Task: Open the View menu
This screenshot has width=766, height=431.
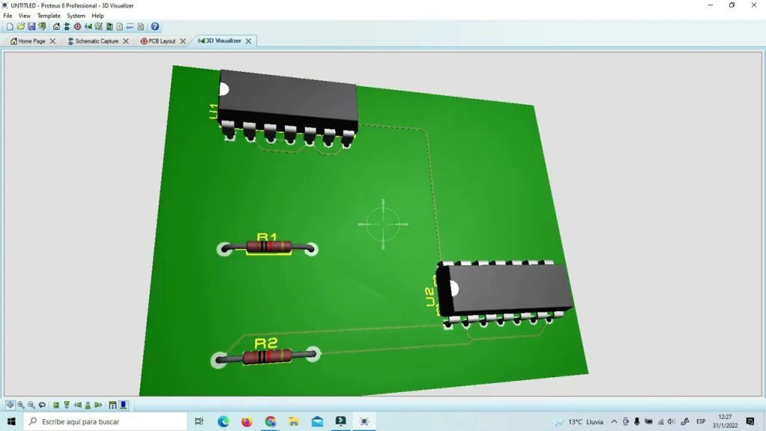Action: pos(24,15)
